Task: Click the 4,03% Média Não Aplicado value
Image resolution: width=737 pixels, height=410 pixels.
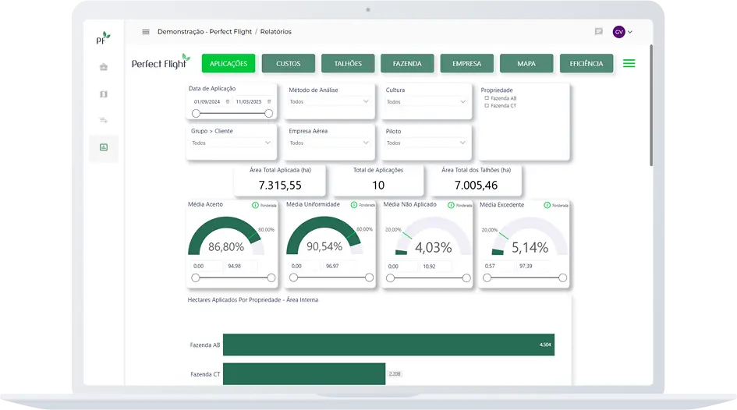Action: pyautogui.click(x=434, y=248)
